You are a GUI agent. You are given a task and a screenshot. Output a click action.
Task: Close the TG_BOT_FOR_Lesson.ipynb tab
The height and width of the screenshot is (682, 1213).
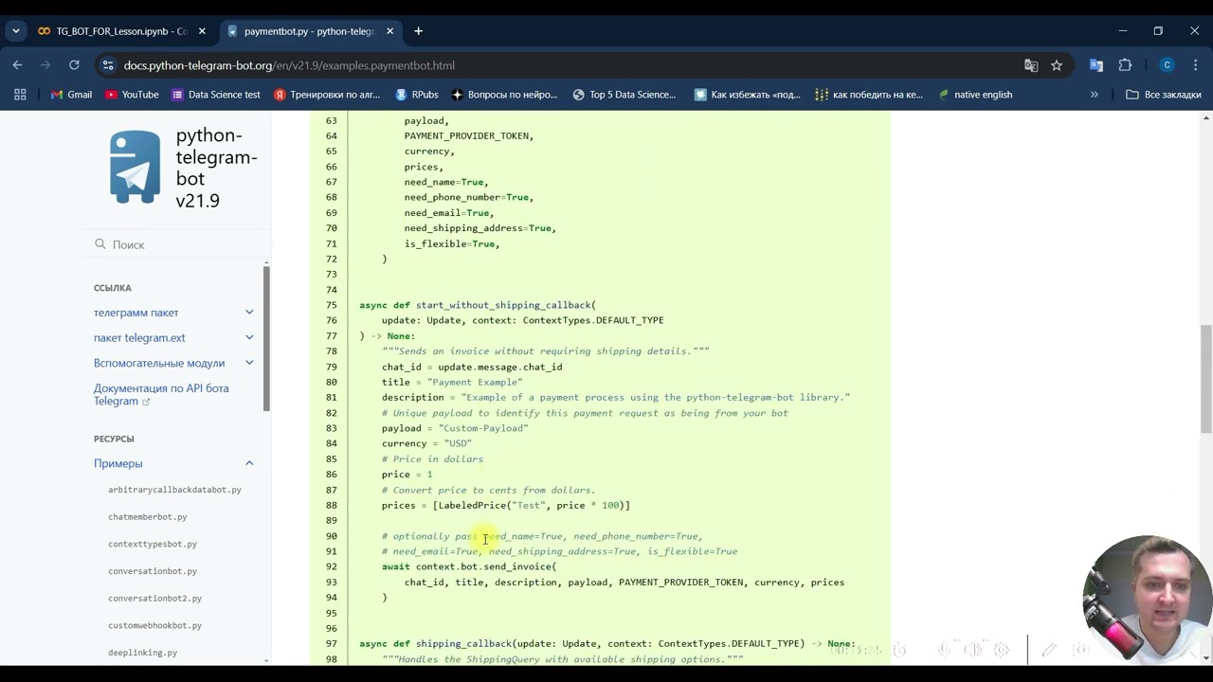202,31
